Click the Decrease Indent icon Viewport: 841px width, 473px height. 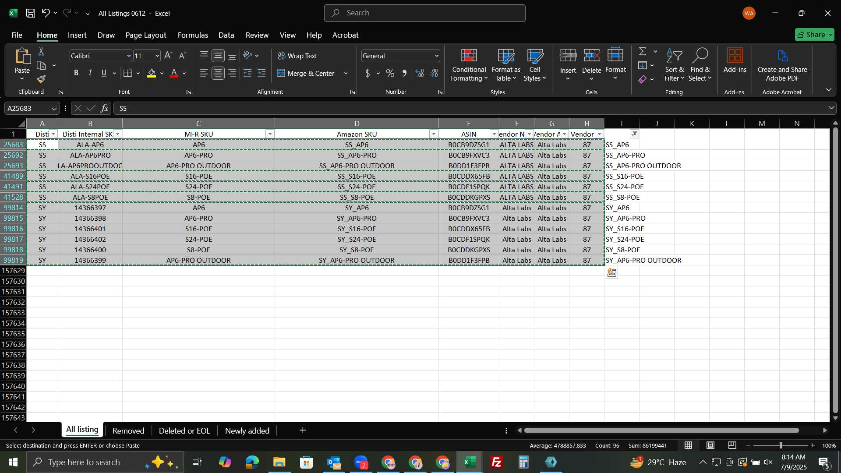[x=247, y=73]
